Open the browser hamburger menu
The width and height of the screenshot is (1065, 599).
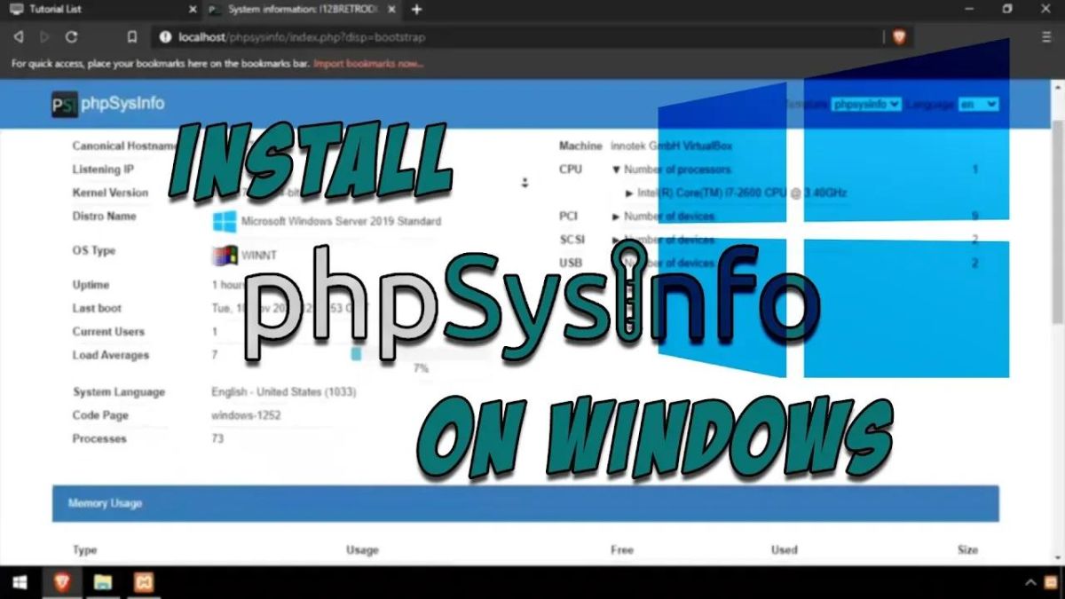point(1045,37)
